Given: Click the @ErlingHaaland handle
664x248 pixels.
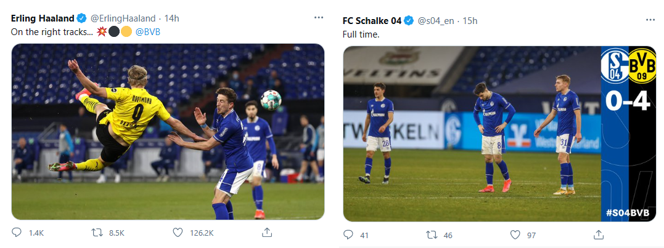Looking at the screenshot, I should [123, 17].
